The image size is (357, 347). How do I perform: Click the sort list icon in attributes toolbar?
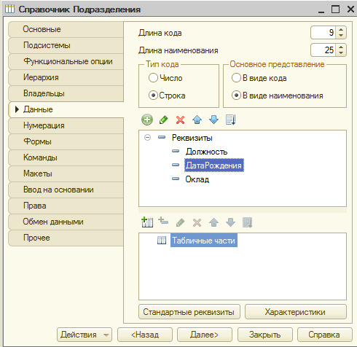pyautogui.click(x=230, y=120)
